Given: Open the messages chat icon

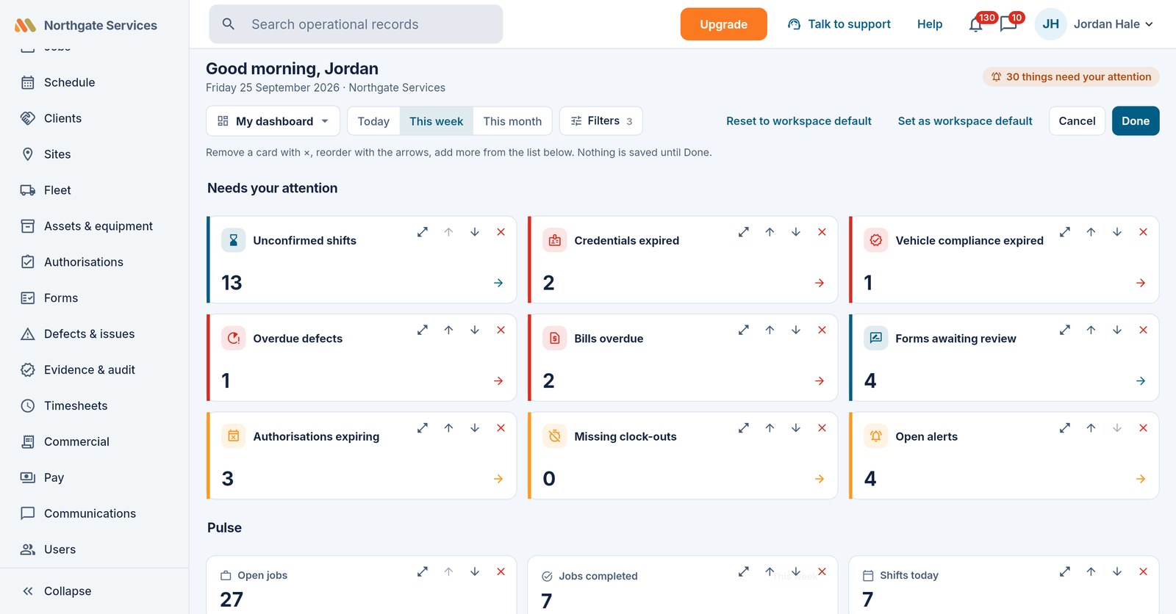Looking at the screenshot, I should click(x=1008, y=24).
